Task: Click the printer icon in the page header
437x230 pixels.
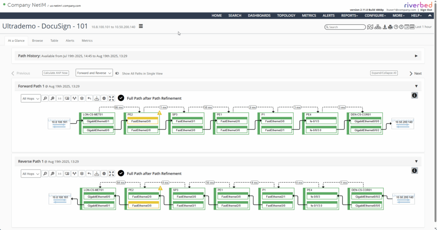Action: (x=390, y=27)
